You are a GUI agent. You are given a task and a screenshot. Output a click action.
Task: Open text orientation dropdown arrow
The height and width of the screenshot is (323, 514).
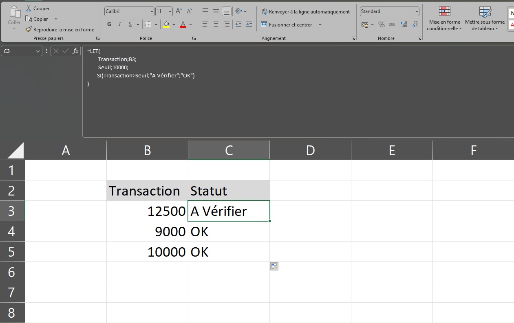tap(245, 11)
